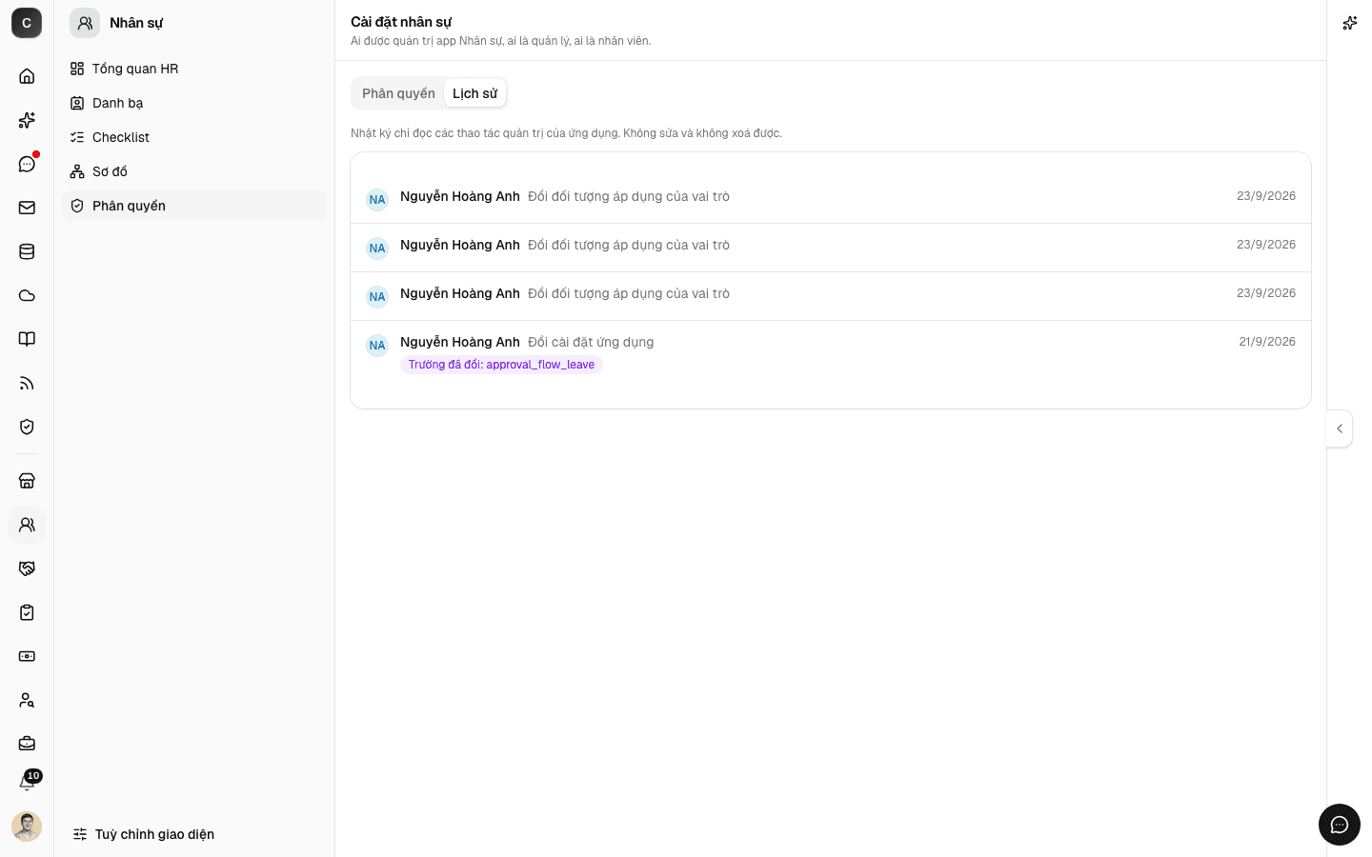Open the cloud storage icon
Viewport: 1372px width, 857px height.
pyautogui.click(x=27, y=295)
